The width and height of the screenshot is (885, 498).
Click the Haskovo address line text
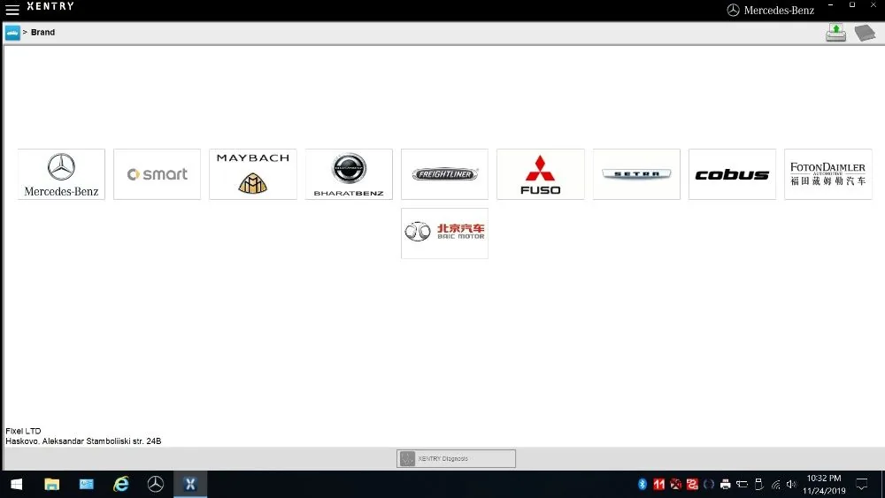click(x=83, y=441)
